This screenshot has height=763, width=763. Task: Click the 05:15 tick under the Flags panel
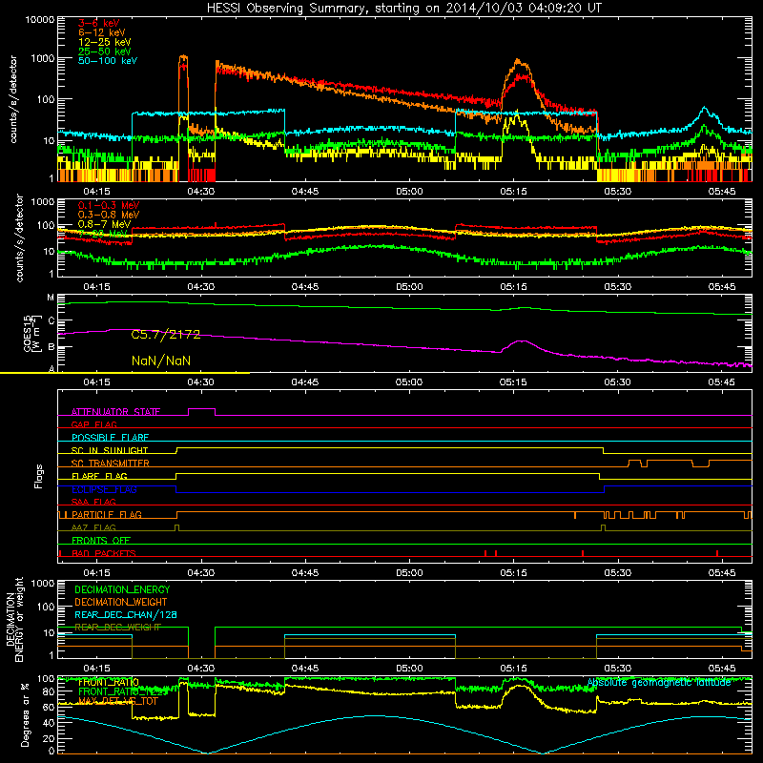pyautogui.click(x=513, y=573)
